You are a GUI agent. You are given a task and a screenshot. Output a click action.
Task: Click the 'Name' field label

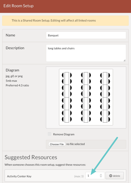[x=10, y=35]
